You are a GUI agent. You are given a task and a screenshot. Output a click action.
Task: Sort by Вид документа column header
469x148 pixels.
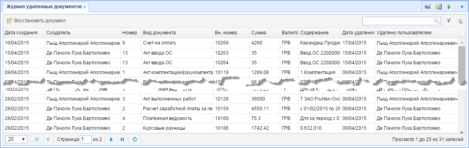177,33
